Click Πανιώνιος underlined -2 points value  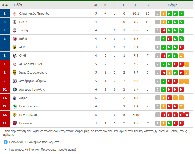147,123
